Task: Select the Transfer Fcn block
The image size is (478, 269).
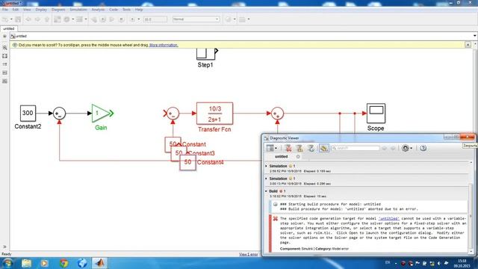Action: [x=214, y=113]
